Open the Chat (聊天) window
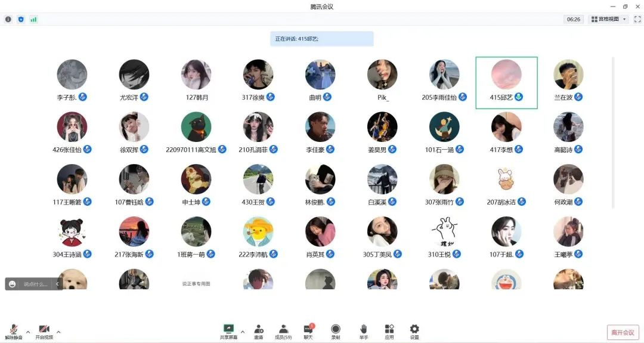Image resolution: width=644 pixels, height=343 pixels. coord(308,332)
